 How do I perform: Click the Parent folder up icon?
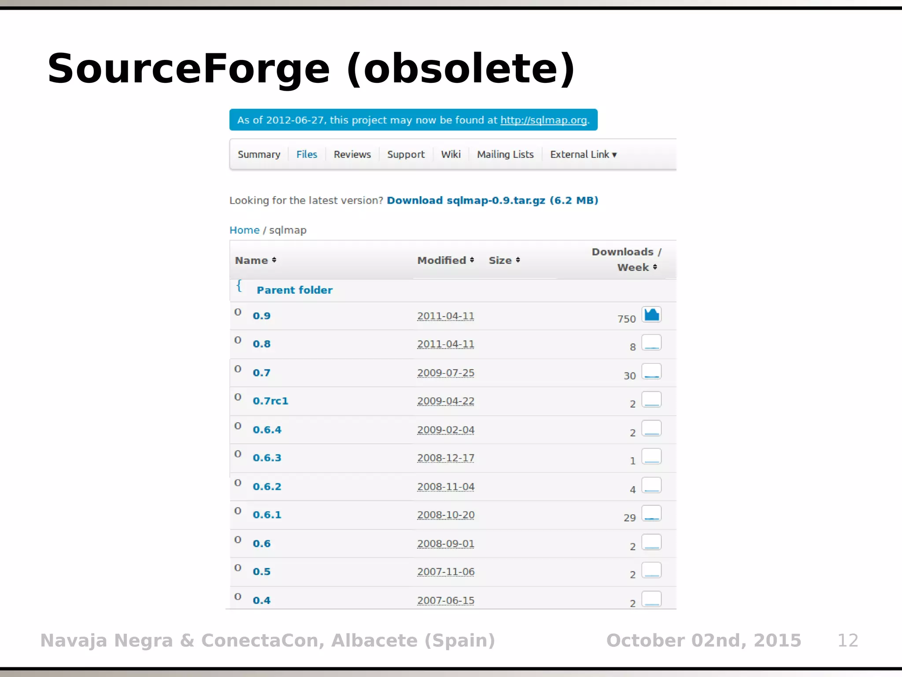(239, 286)
